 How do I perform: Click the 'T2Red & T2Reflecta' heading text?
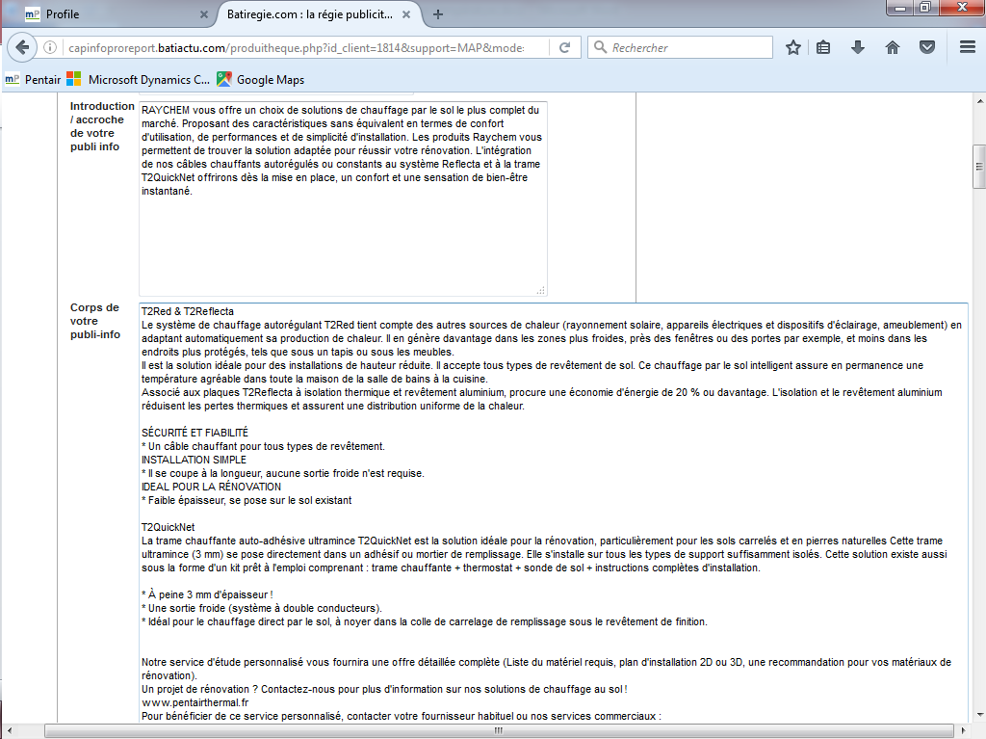(x=188, y=311)
